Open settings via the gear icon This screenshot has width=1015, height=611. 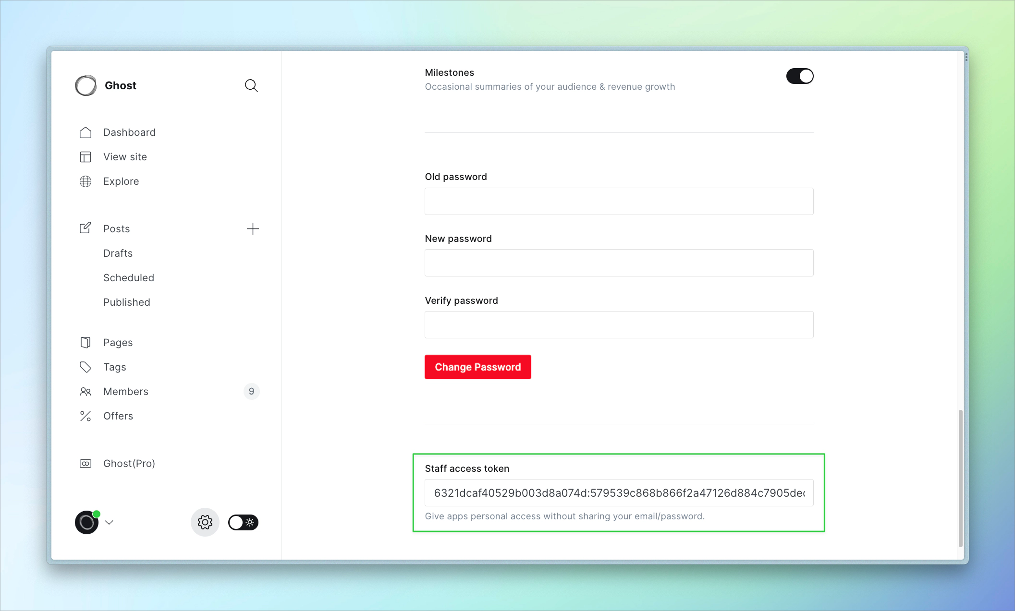click(205, 522)
